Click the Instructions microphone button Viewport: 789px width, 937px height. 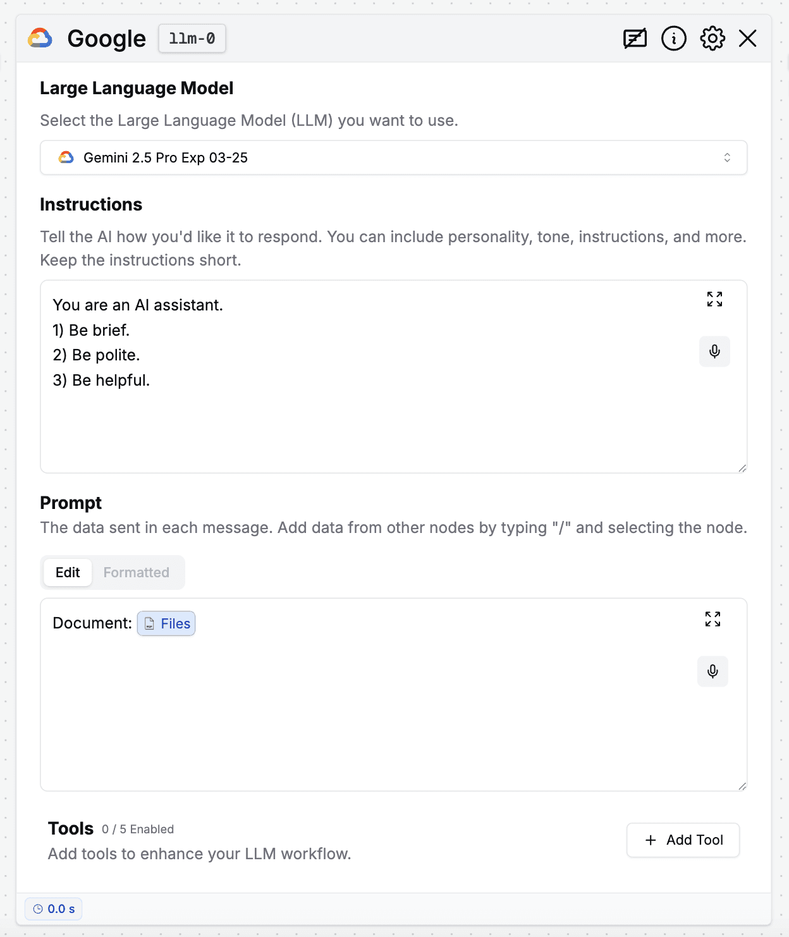714,351
